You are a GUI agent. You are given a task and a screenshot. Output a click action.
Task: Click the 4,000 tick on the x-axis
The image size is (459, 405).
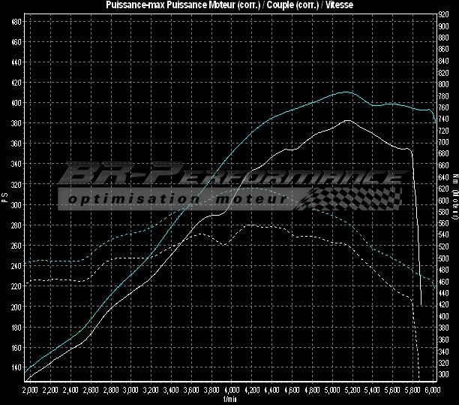[x=232, y=391]
